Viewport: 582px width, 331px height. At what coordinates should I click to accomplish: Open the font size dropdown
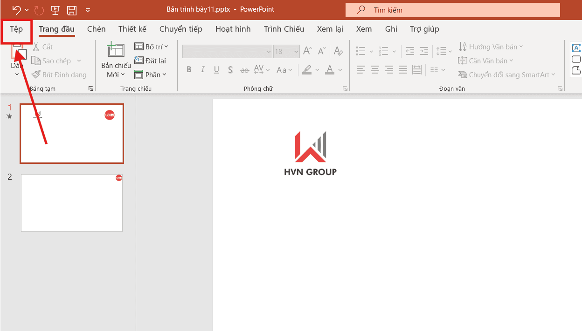pyautogui.click(x=296, y=51)
